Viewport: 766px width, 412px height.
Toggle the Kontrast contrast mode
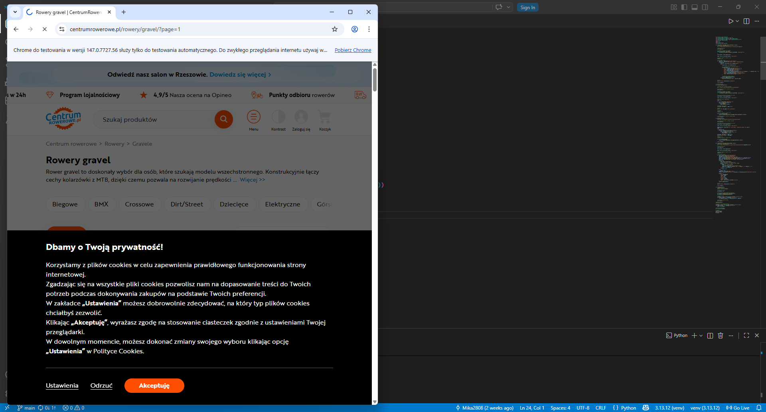278,117
